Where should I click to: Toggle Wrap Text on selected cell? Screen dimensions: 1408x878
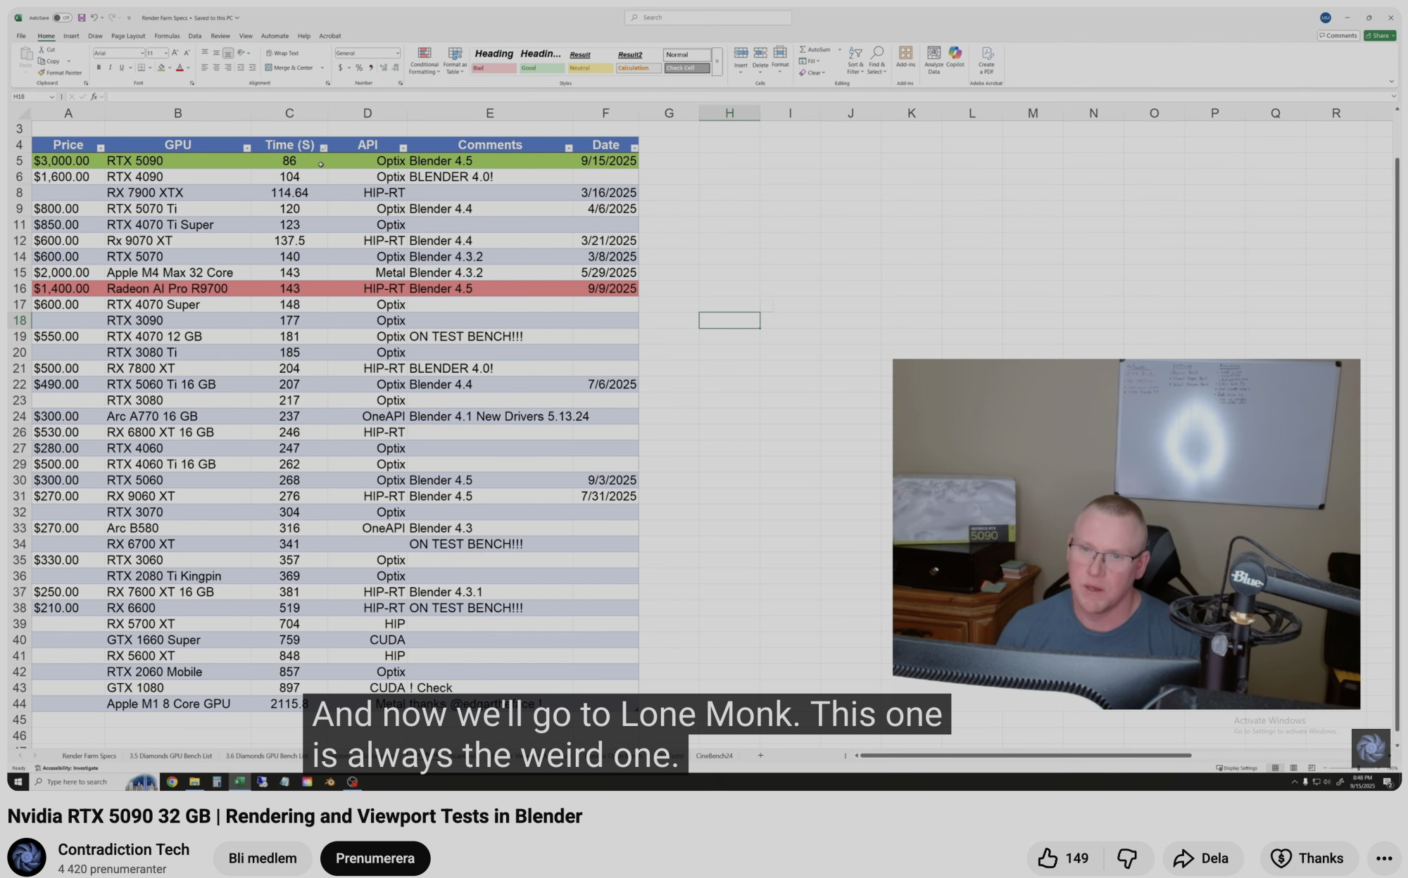(282, 53)
